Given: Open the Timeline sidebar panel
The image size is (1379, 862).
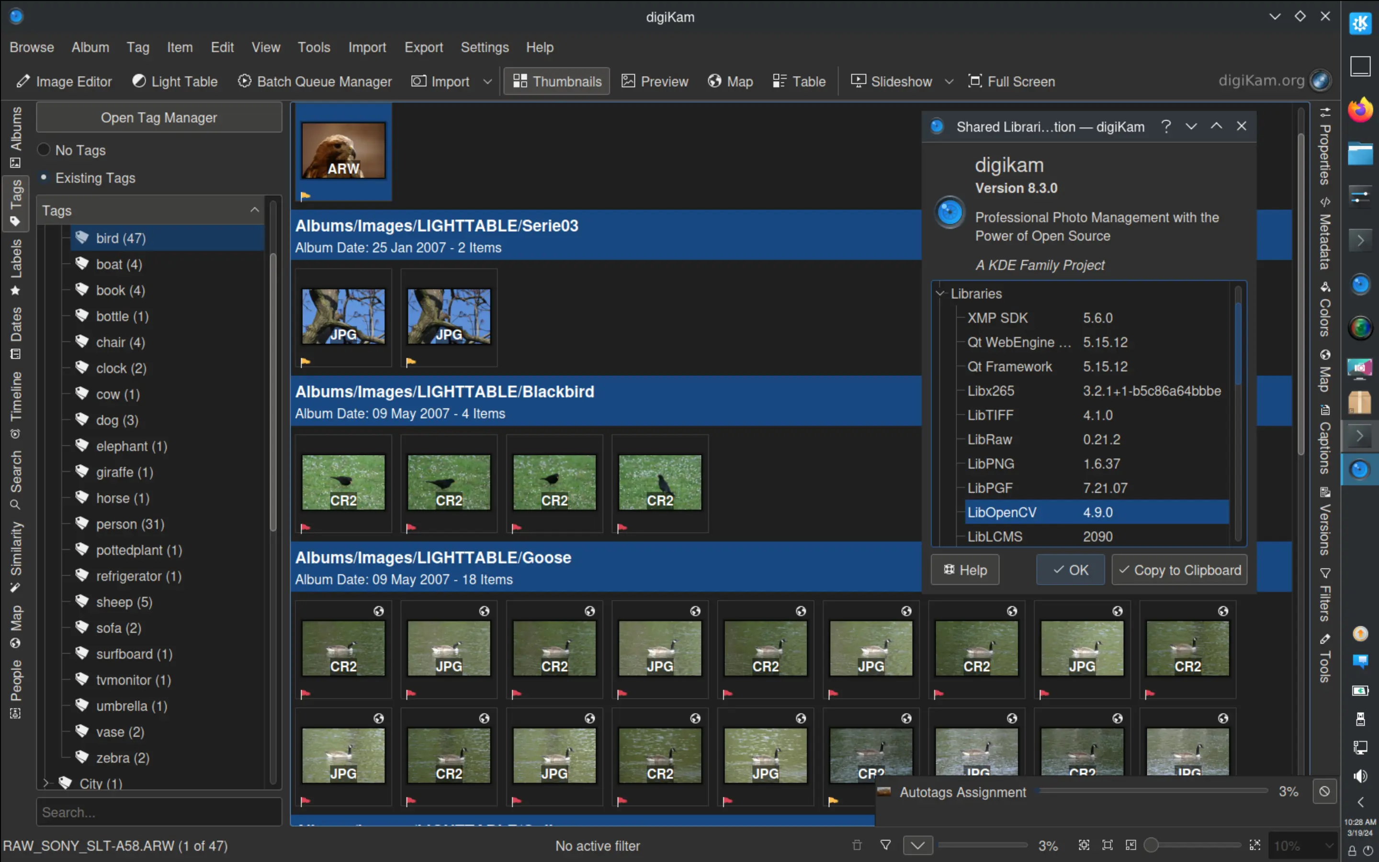Looking at the screenshot, I should click(15, 395).
